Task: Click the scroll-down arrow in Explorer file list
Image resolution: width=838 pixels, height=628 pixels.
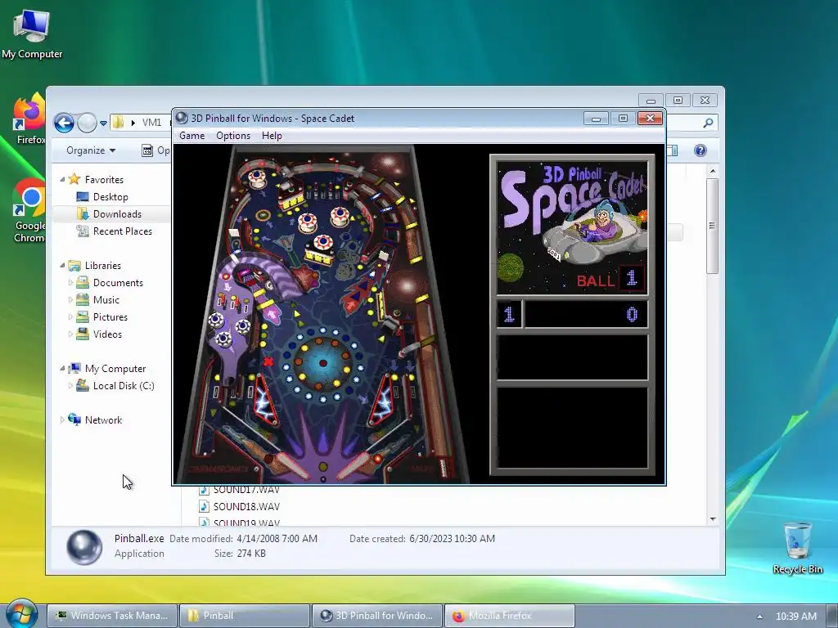Action: pos(713,519)
